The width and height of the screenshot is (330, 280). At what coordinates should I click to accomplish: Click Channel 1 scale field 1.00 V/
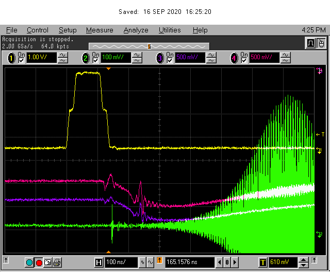42,57
